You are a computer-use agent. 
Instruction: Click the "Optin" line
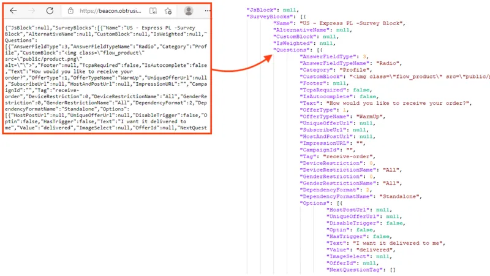[351, 229]
